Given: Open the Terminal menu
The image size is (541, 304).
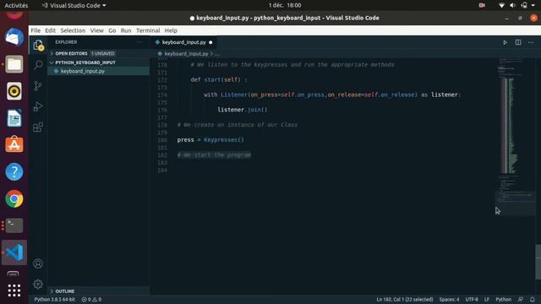Looking at the screenshot, I should (x=148, y=30).
